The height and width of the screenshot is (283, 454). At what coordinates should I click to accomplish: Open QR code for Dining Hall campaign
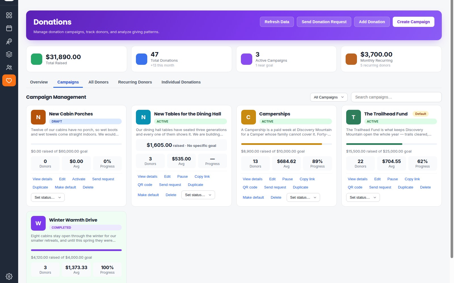click(x=145, y=185)
